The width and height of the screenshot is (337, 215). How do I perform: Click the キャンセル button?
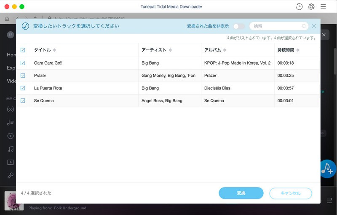click(291, 193)
